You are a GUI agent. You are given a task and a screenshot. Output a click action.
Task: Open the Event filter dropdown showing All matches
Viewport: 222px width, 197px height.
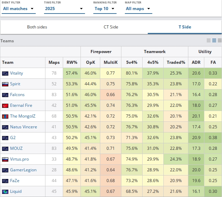(x=18, y=9)
